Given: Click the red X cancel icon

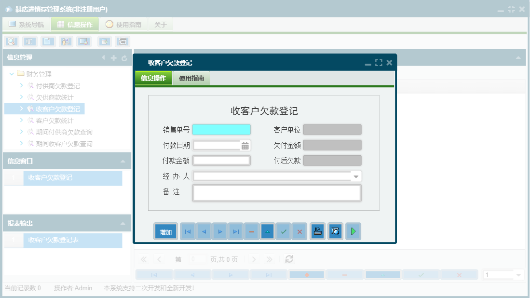Looking at the screenshot, I should coord(299,231).
